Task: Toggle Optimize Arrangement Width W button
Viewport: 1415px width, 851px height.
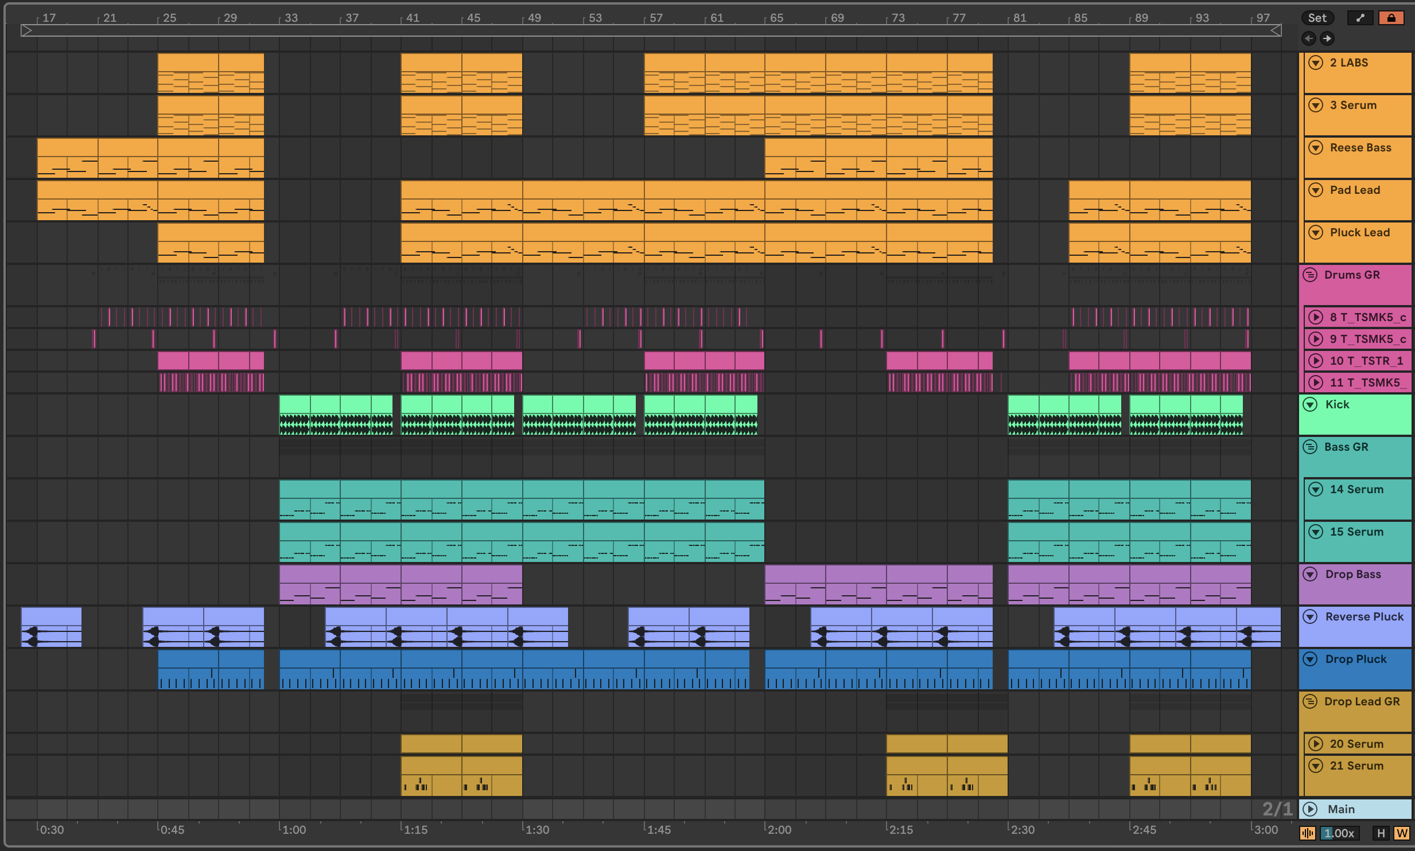Action: [1401, 833]
